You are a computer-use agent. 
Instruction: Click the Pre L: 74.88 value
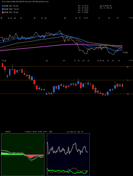(83, 10)
